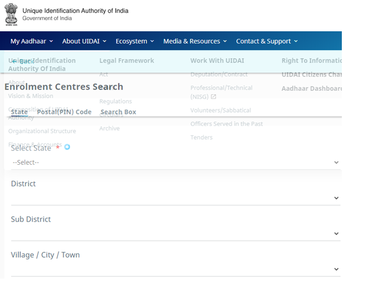Open the District dropdown
Screen dimensions: 372x283
tap(176, 198)
